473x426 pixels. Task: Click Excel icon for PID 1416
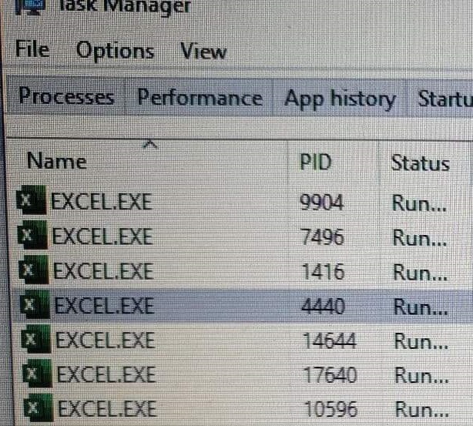pyautogui.click(x=33, y=270)
